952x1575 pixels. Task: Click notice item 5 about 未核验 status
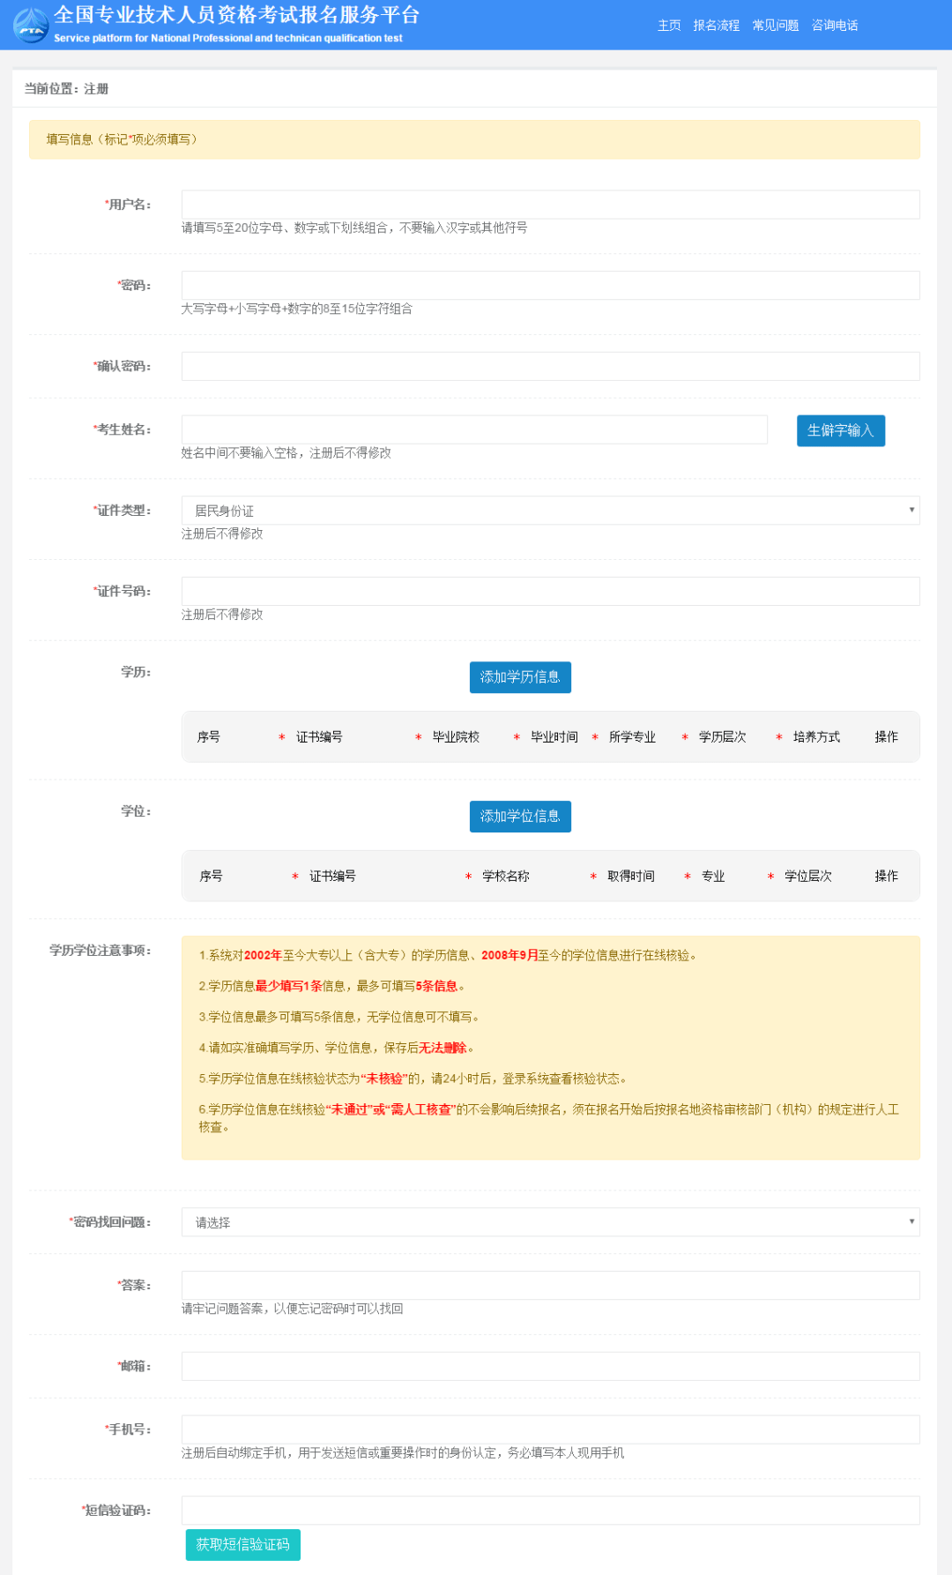pos(415,1079)
